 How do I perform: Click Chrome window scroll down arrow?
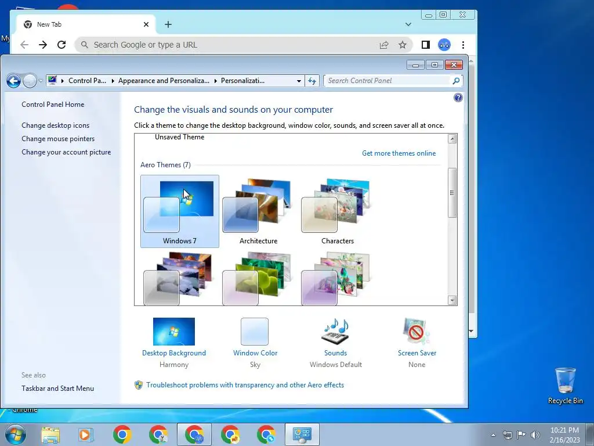pos(471,331)
